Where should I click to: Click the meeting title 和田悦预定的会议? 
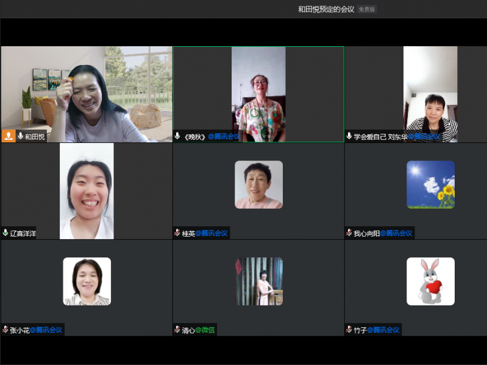click(325, 9)
